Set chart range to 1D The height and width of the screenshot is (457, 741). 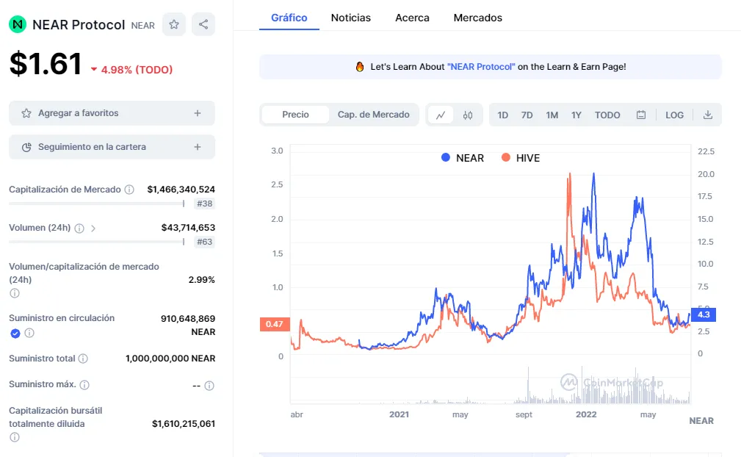click(502, 115)
